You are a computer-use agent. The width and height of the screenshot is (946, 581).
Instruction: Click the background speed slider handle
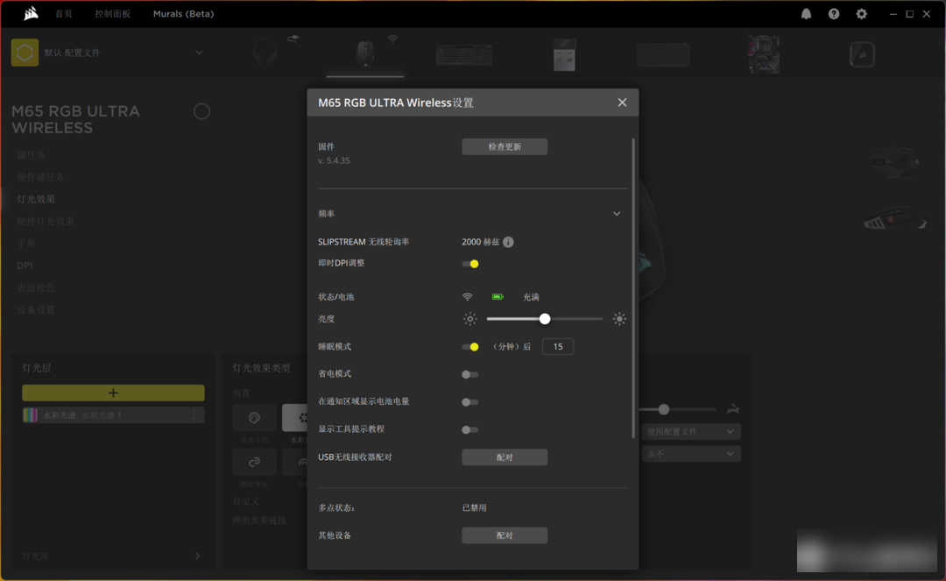click(x=664, y=409)
